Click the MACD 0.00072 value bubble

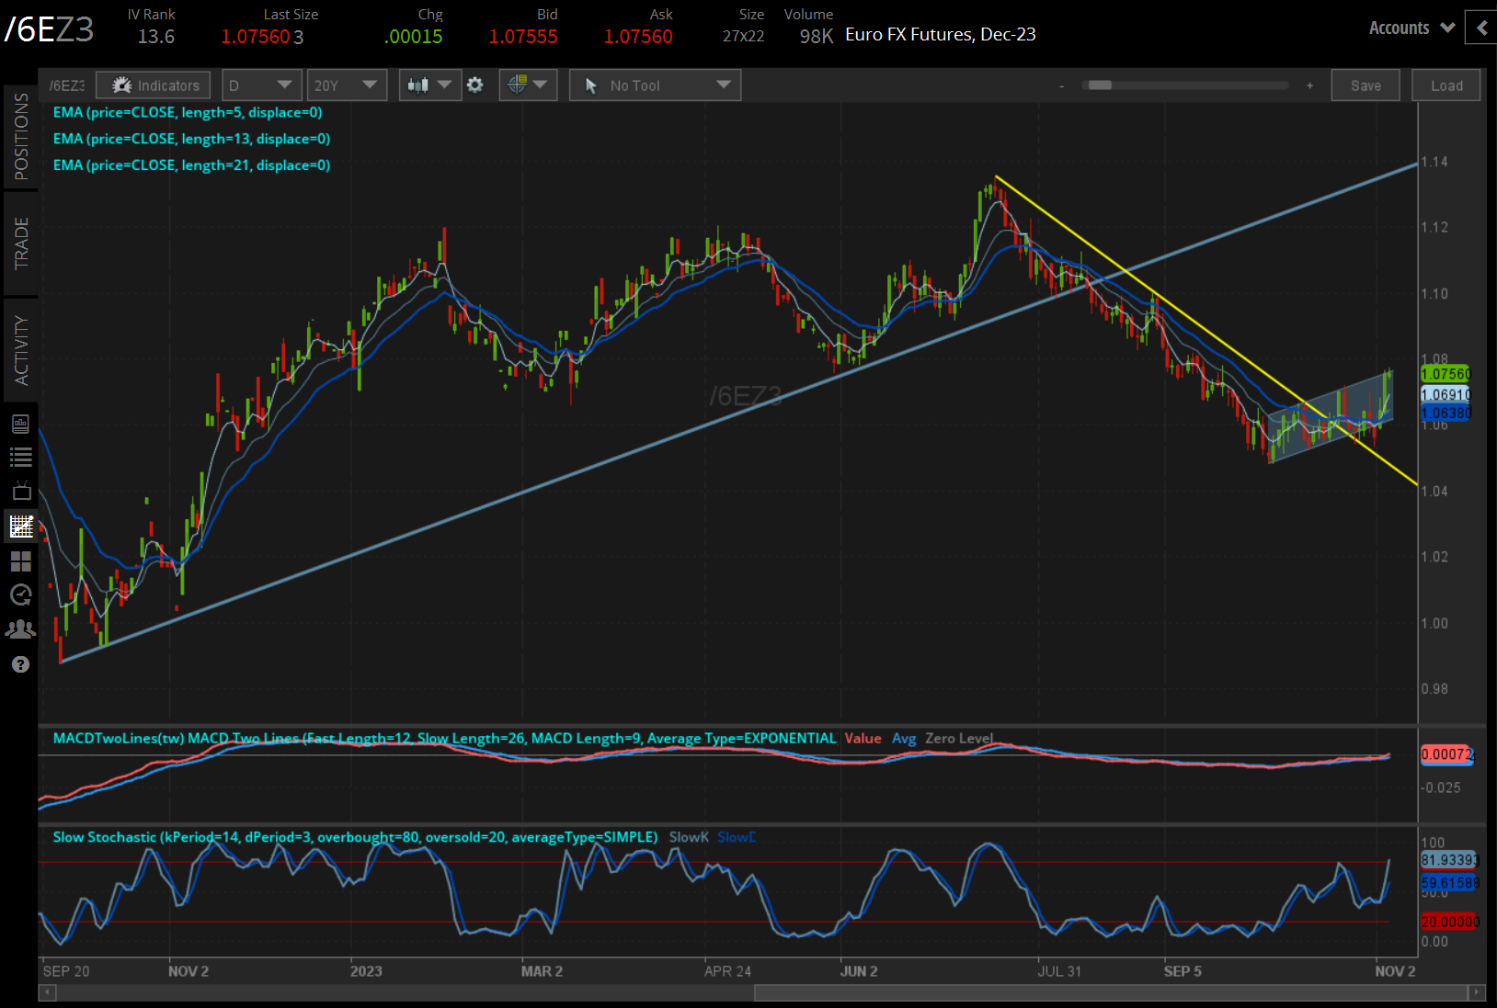click(1446, 754)
